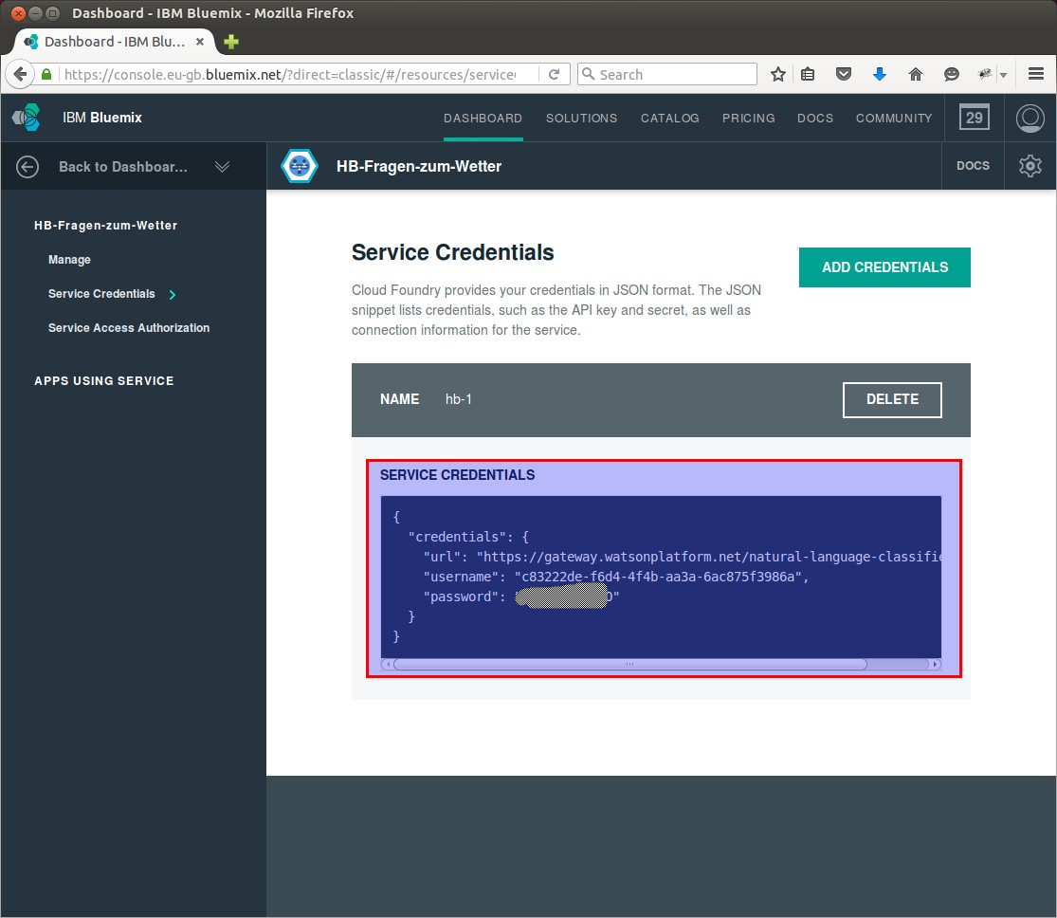Close the Dashboard - IBM Bluemix tab
The image size is (1057, 918).
pyautogui.click(x=199, y=42)
